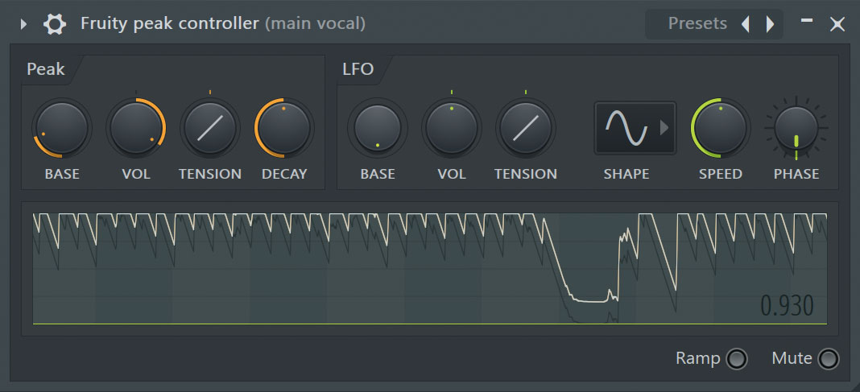Enable the Ramp option

point(737,359)
